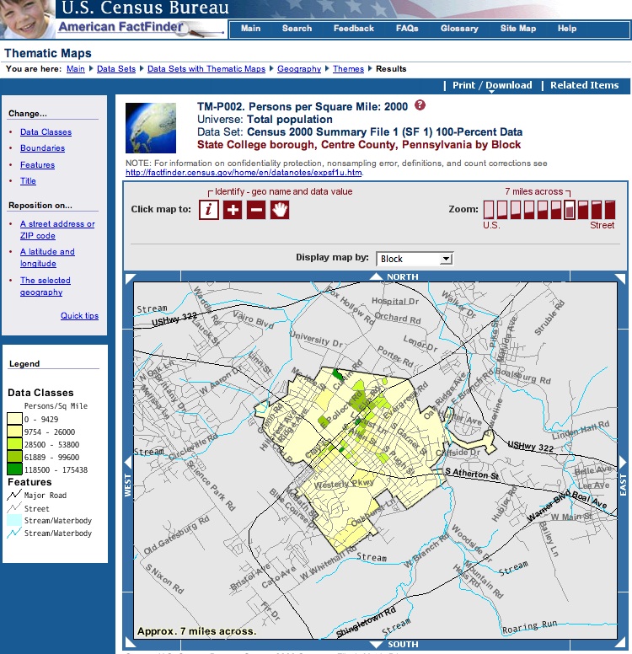The width and height of the screenshot is (632, 654).
Task: Pan map north with top arrow
Action: pos(376,276)
